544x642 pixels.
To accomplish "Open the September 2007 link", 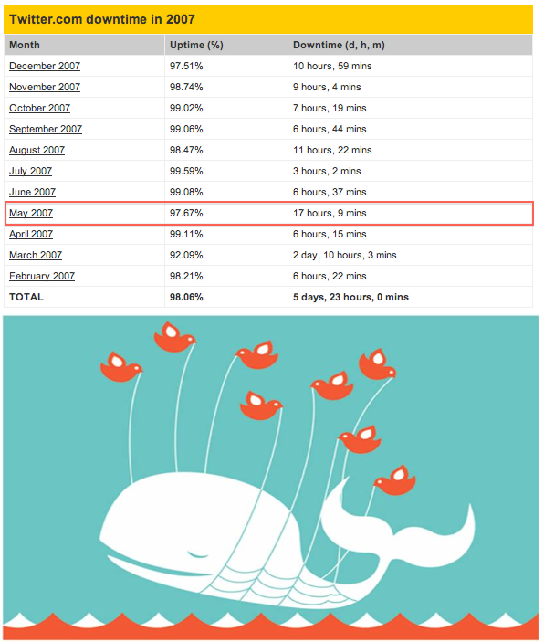I will pos(46,129).
